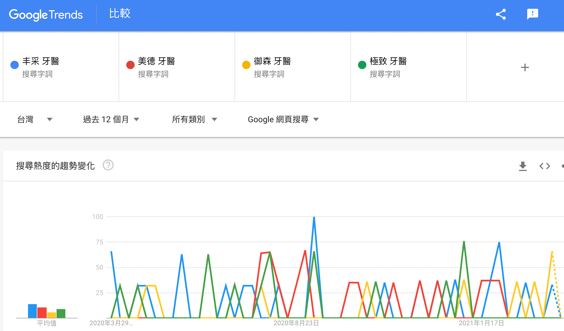Select the 美德 牙醫 search term card
Screen dimensions: 564x331
click(177, 67)
